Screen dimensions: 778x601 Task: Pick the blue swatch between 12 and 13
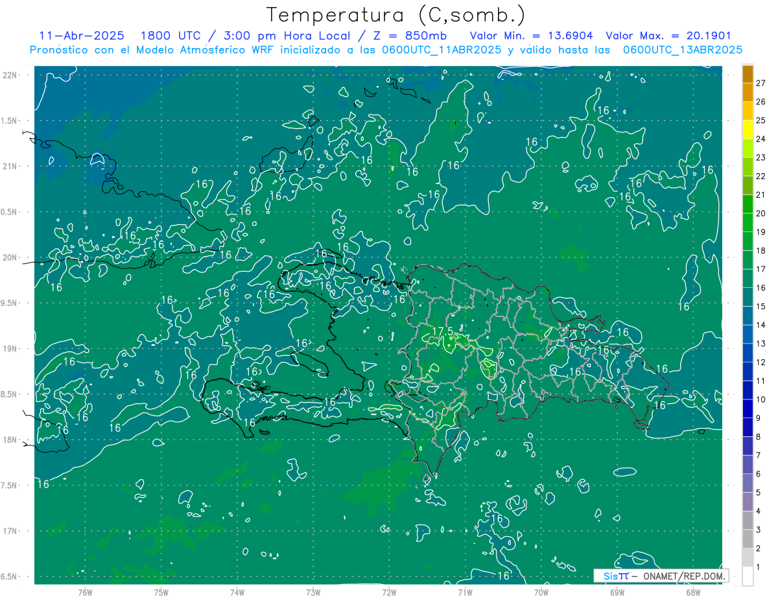(748, 353)
